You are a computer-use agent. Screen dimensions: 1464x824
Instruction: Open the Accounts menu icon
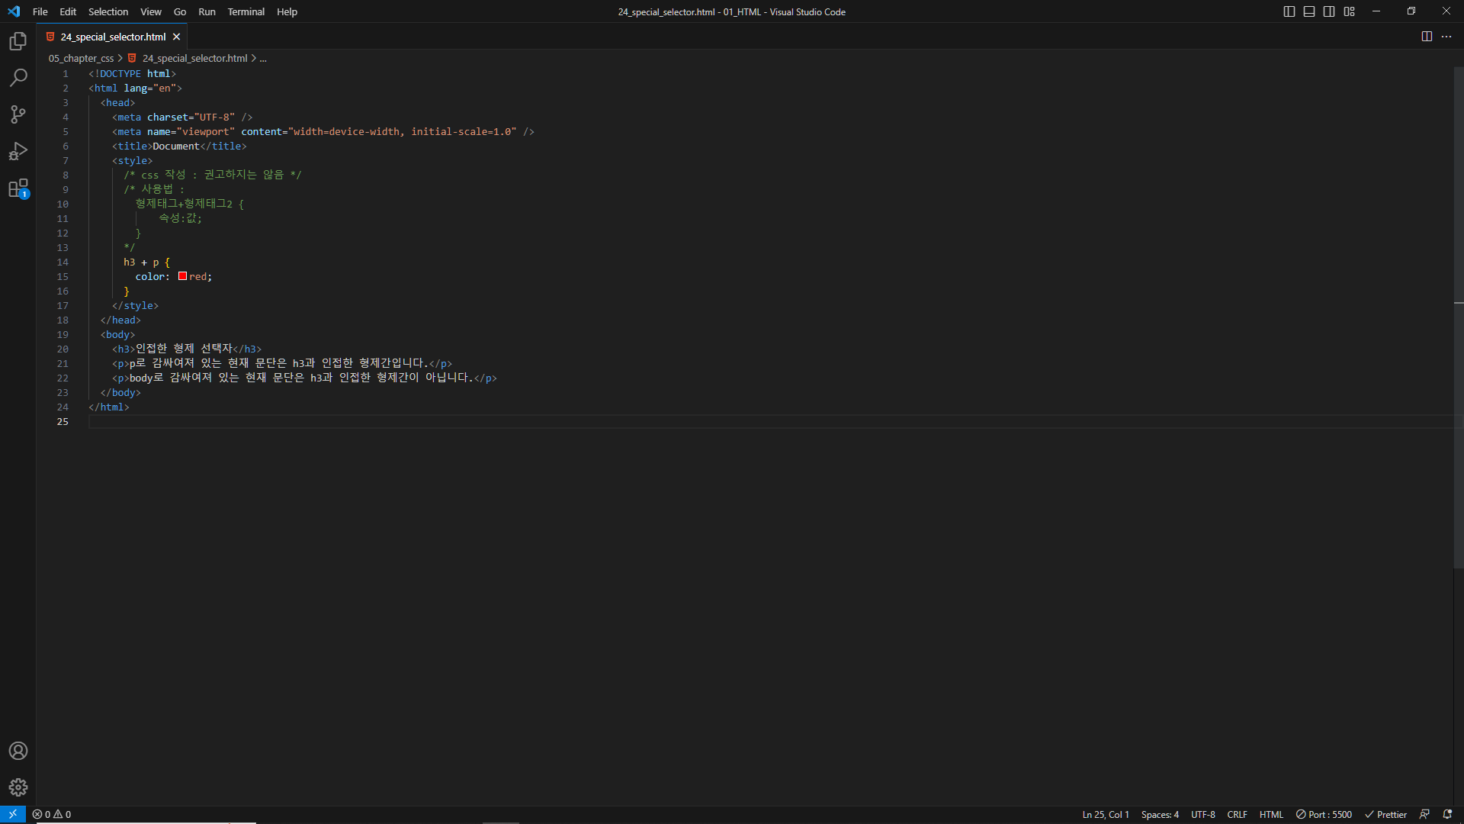pyautogui.click(x=18, y=751)
